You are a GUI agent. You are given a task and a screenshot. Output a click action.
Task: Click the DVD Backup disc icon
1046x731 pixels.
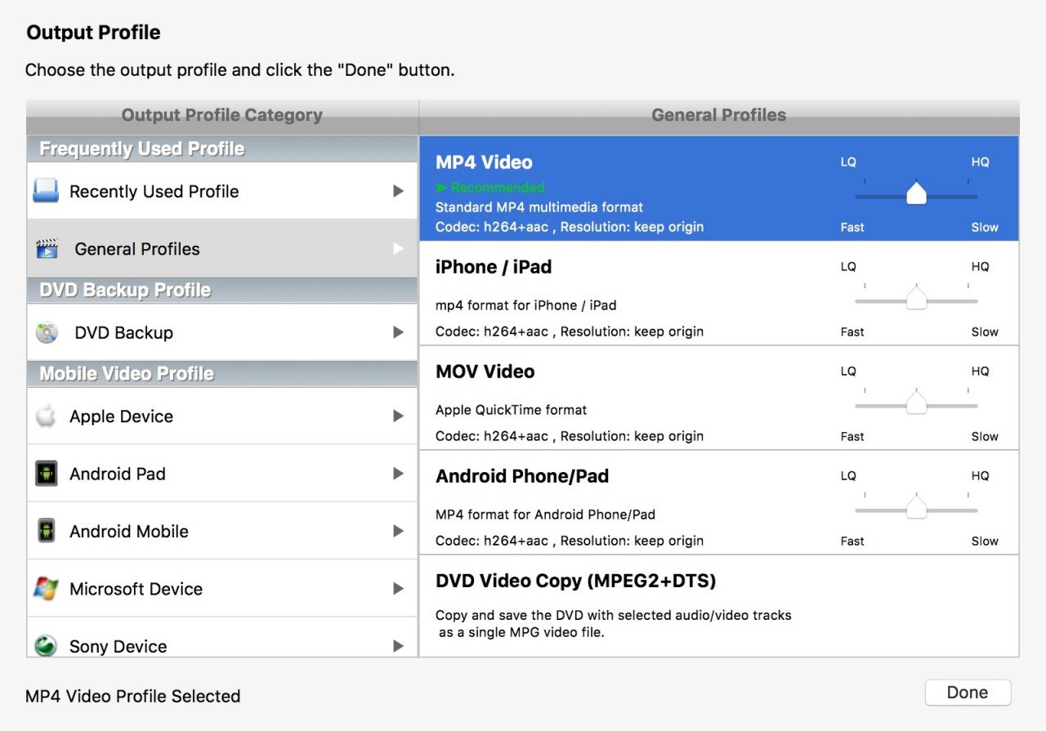click(47, 333)
